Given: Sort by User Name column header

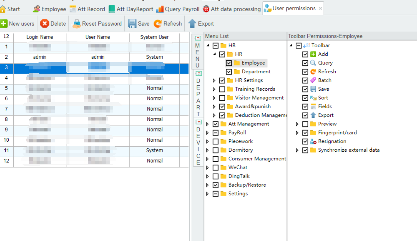Looking at the screenshot, I should click(98, 37).
